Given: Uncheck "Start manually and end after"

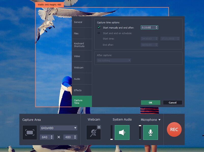Looking at the screenshot, I should (99, 27).
